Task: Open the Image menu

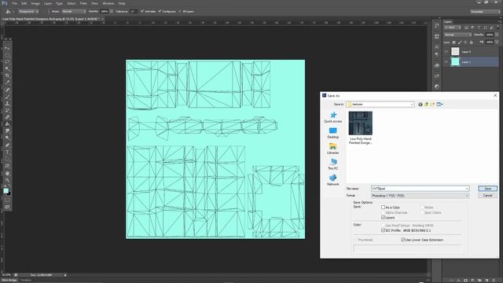Action: click(35, 3)
